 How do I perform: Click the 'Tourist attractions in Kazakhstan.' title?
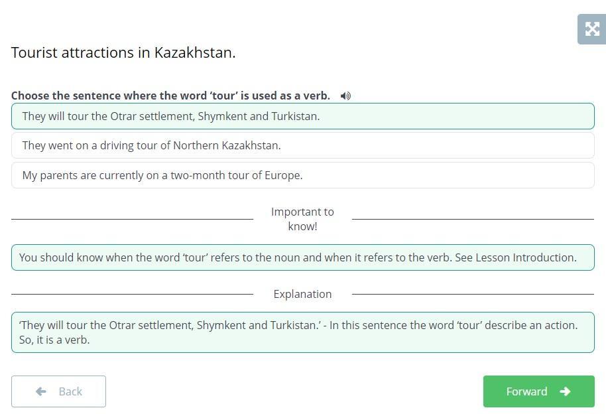tap(123, 52)
